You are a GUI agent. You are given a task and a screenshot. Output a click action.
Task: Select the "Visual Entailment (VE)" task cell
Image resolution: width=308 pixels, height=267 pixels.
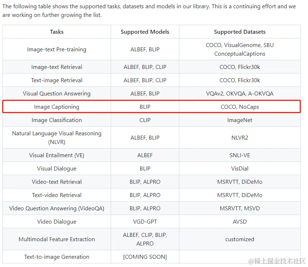click(x=57, y=155)
